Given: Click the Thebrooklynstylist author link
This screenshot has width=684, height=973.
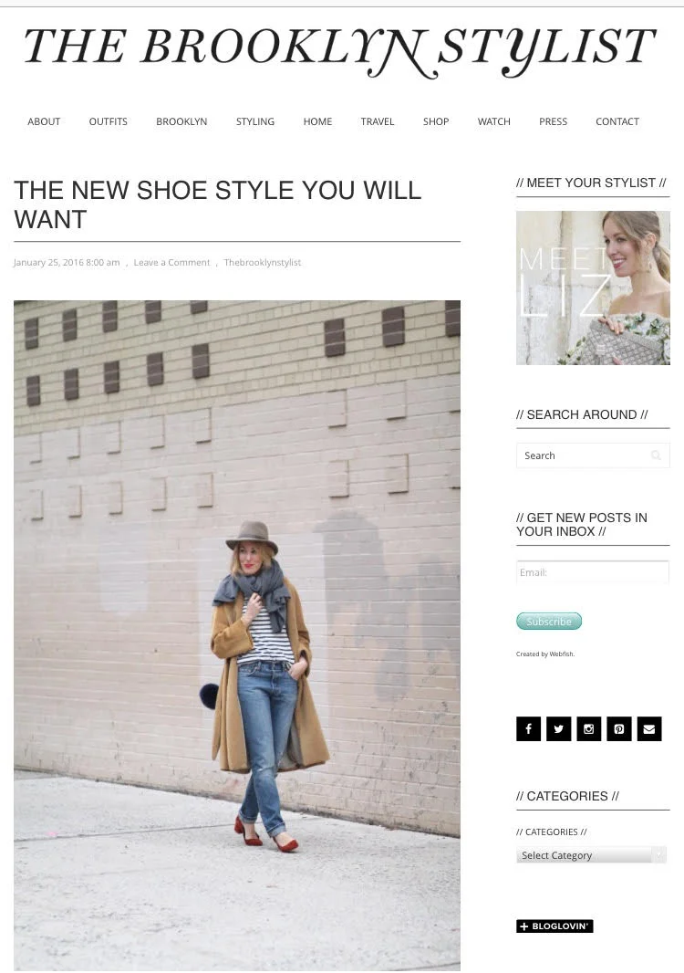Looking at the screenshot, I should [x=263, y=263].
